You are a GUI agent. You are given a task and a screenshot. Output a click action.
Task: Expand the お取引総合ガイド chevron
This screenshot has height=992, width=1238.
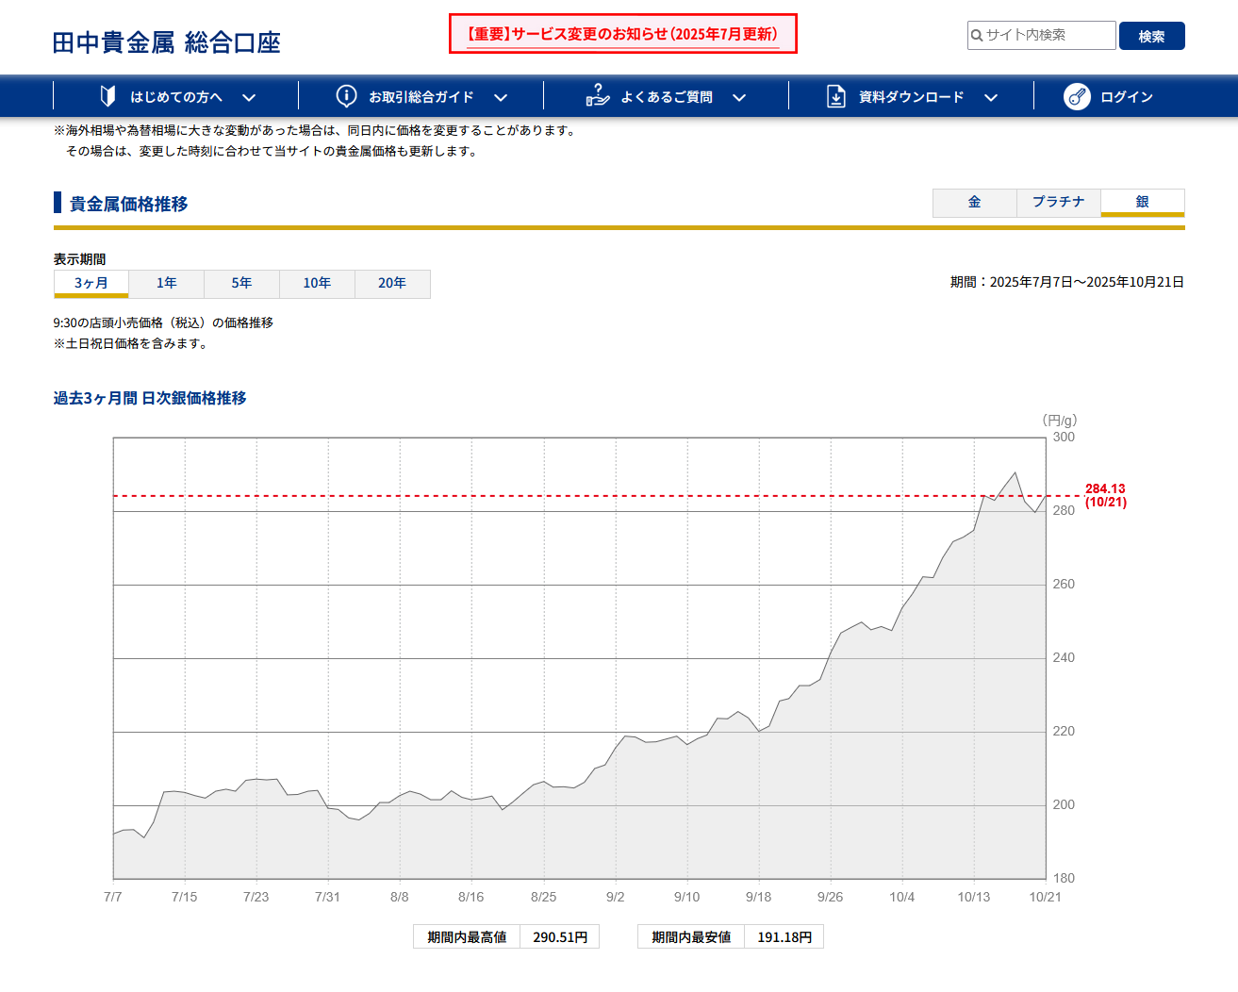[501, 97]
